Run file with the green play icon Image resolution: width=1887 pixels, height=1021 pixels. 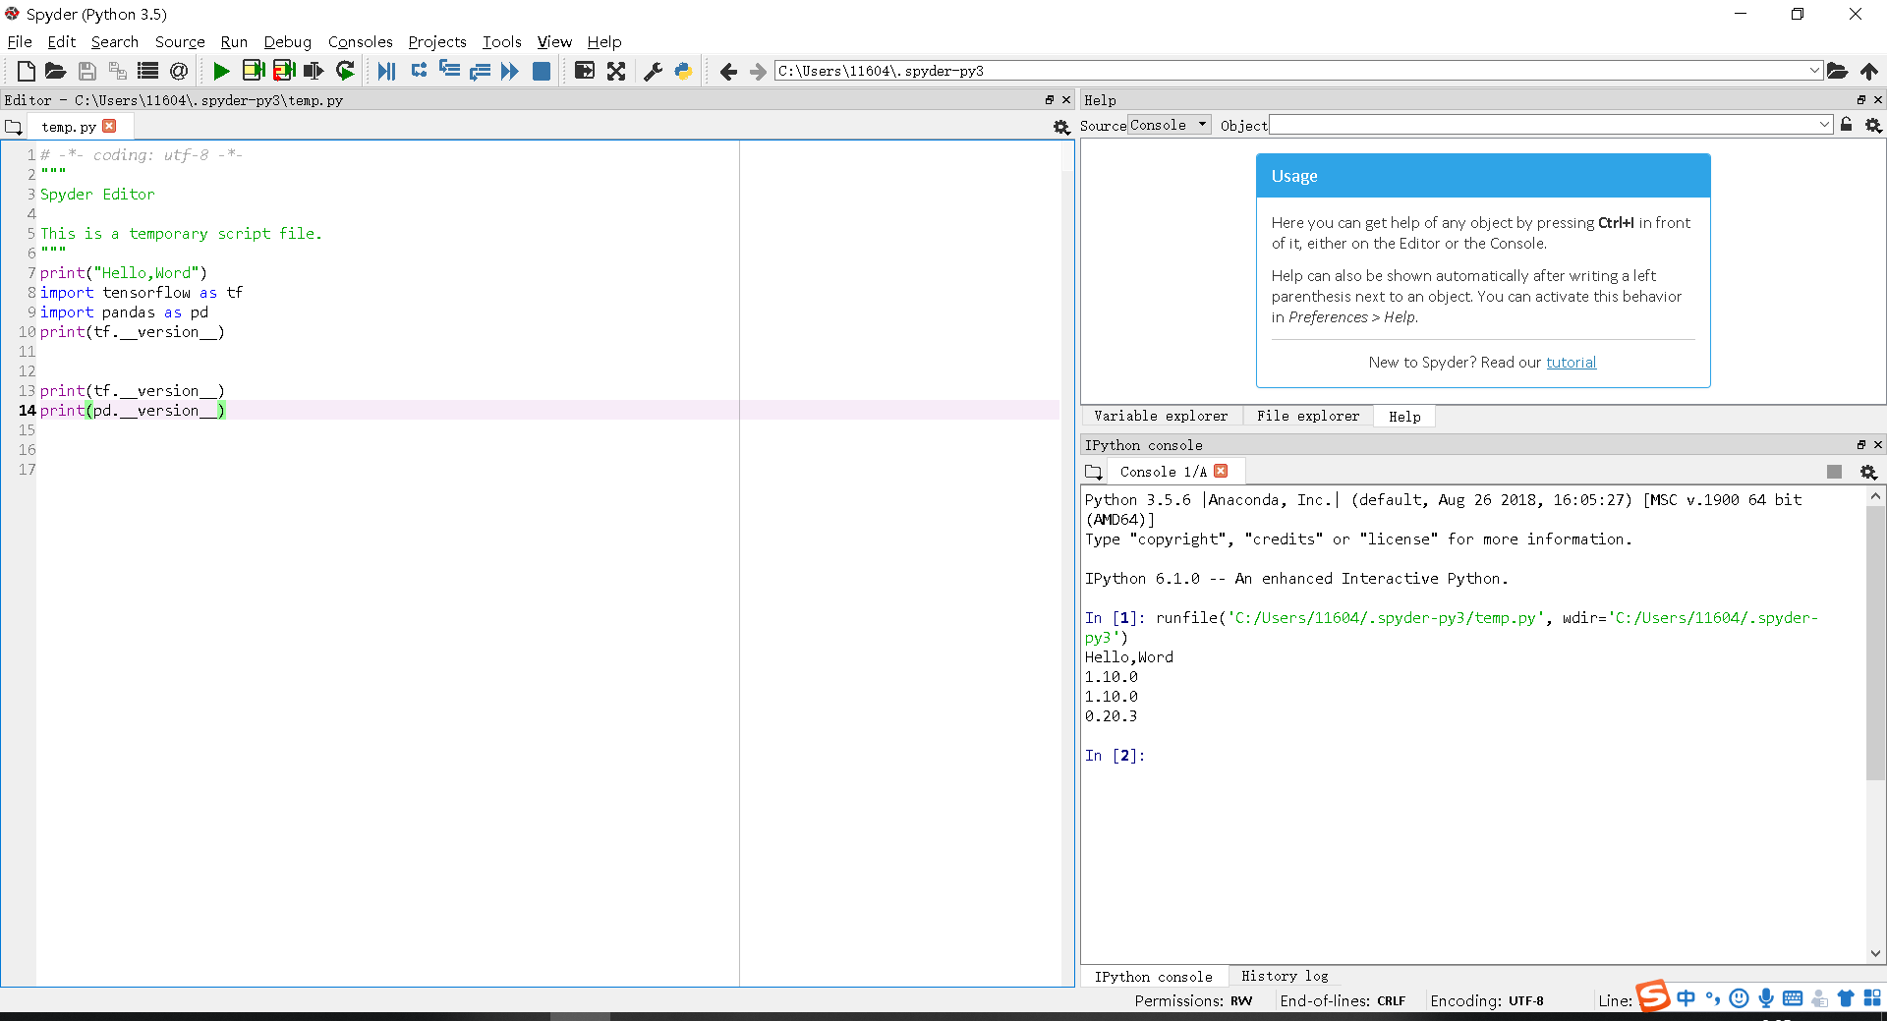(221, 71)
